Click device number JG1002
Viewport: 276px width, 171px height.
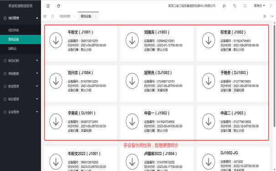click(238, 161)
